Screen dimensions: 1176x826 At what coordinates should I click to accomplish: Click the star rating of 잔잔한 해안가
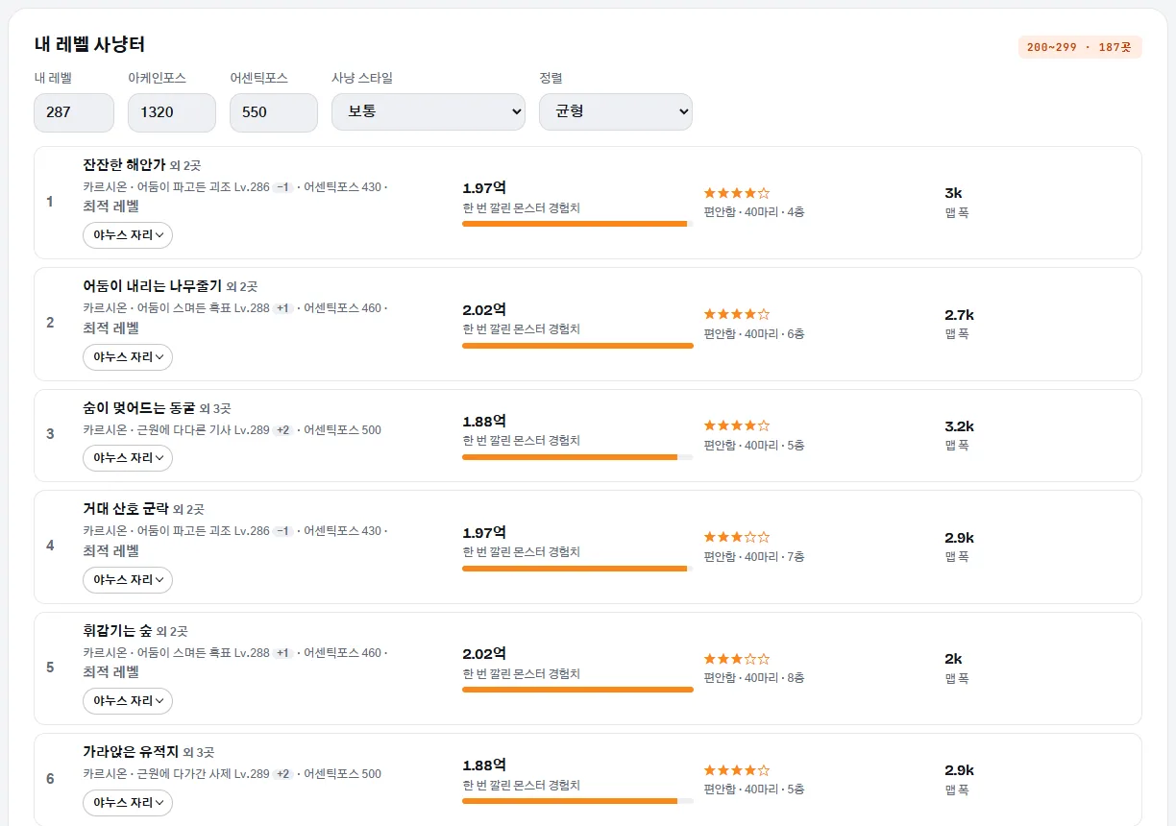click(x=737, y=193)
